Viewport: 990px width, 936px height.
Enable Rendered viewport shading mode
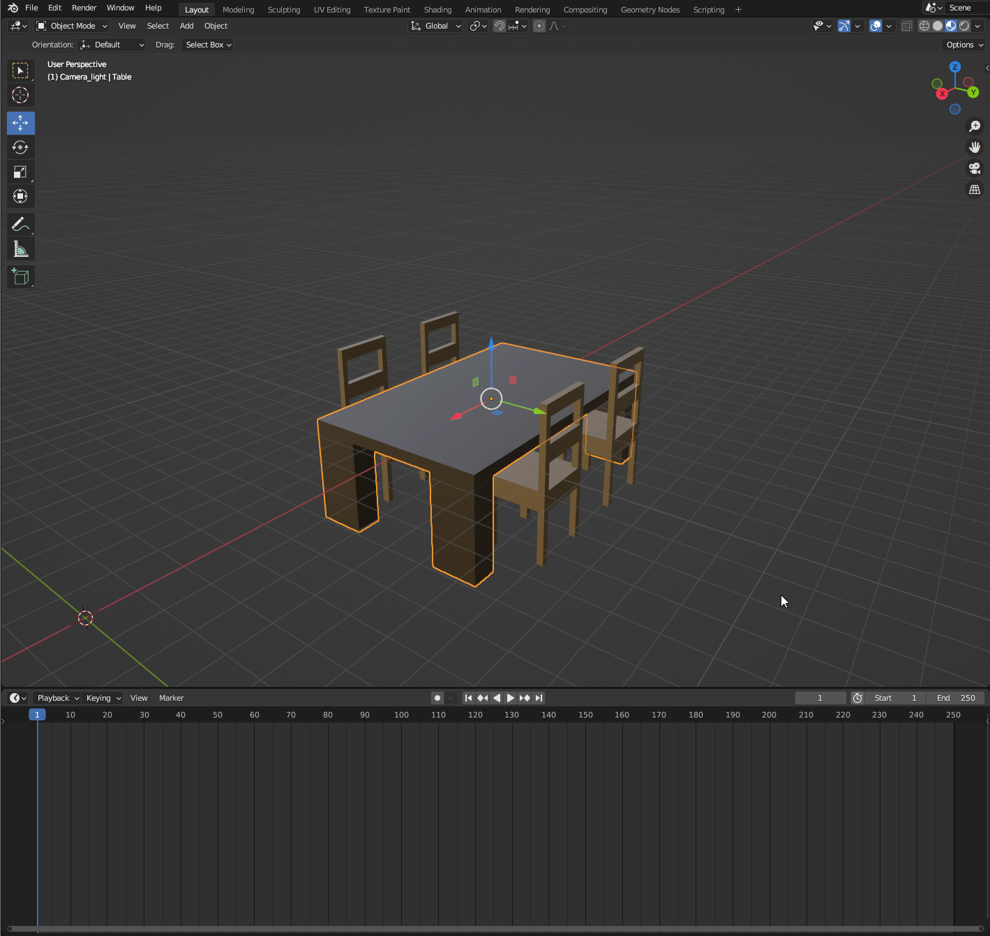(x=964, y=26)
